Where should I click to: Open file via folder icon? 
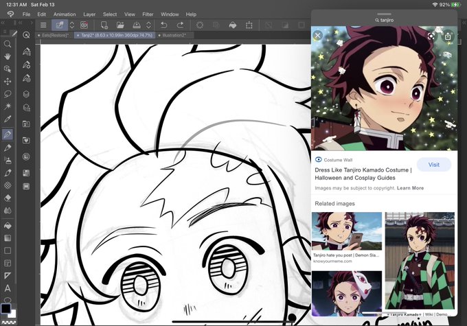tap(120, 25)
